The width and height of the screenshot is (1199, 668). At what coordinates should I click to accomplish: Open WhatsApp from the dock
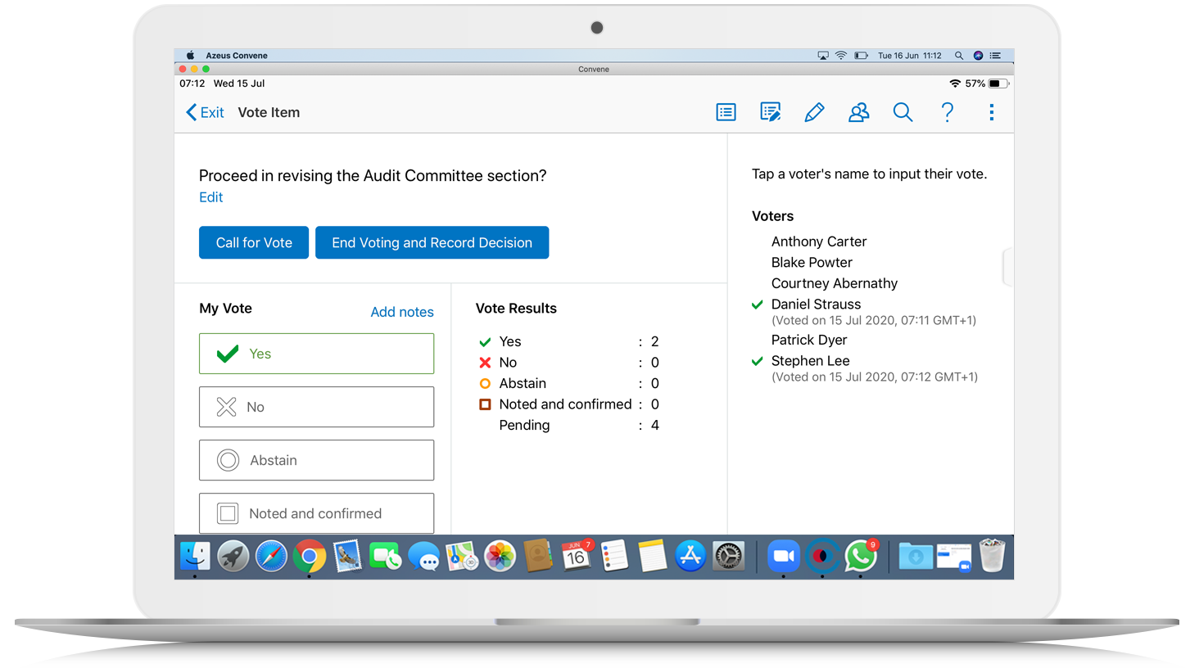tap(861, 557)
